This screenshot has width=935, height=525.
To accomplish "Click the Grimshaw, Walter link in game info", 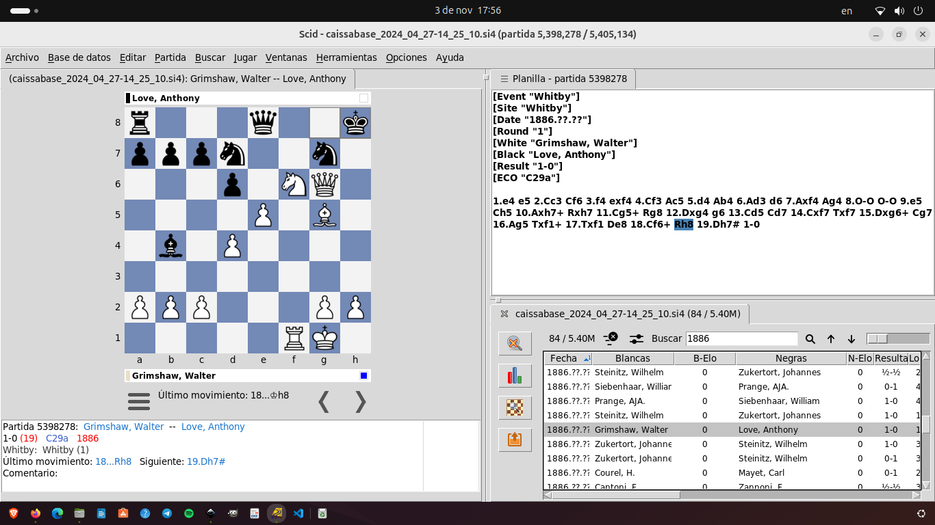I will (x=124, y=427).
